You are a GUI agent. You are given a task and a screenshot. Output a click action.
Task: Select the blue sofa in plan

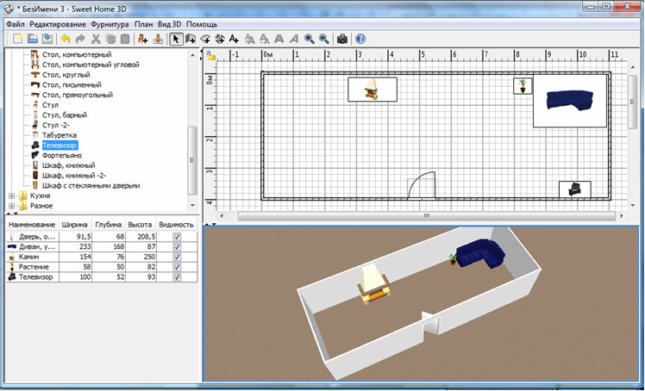click(570, 98)
